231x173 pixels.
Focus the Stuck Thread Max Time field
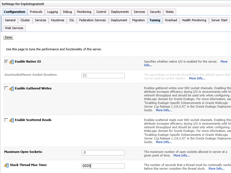(103, 166)
